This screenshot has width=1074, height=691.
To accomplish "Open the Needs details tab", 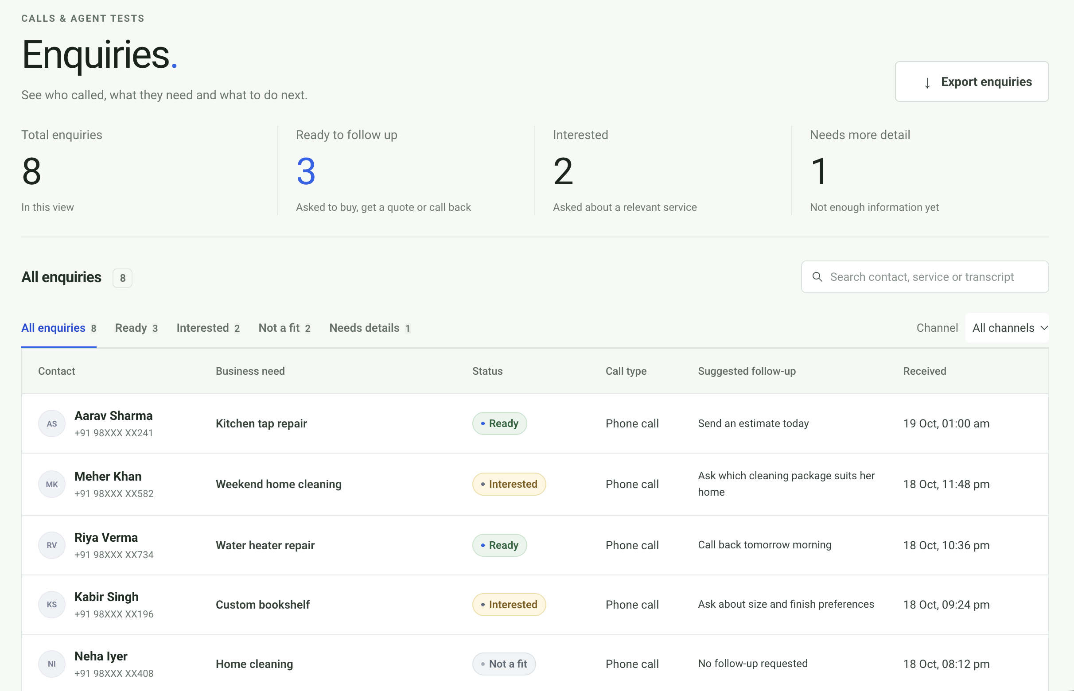I will 370,328.
